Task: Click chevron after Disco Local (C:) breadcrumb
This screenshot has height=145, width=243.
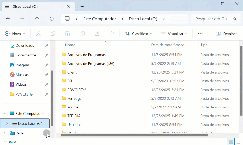Action: pyautogui.click(x=164, y=19)
